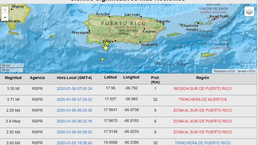Open the 2020-01-05 18:38:43 event link
The width and height of the screenshot is (258, 145).
pos(74,143)
